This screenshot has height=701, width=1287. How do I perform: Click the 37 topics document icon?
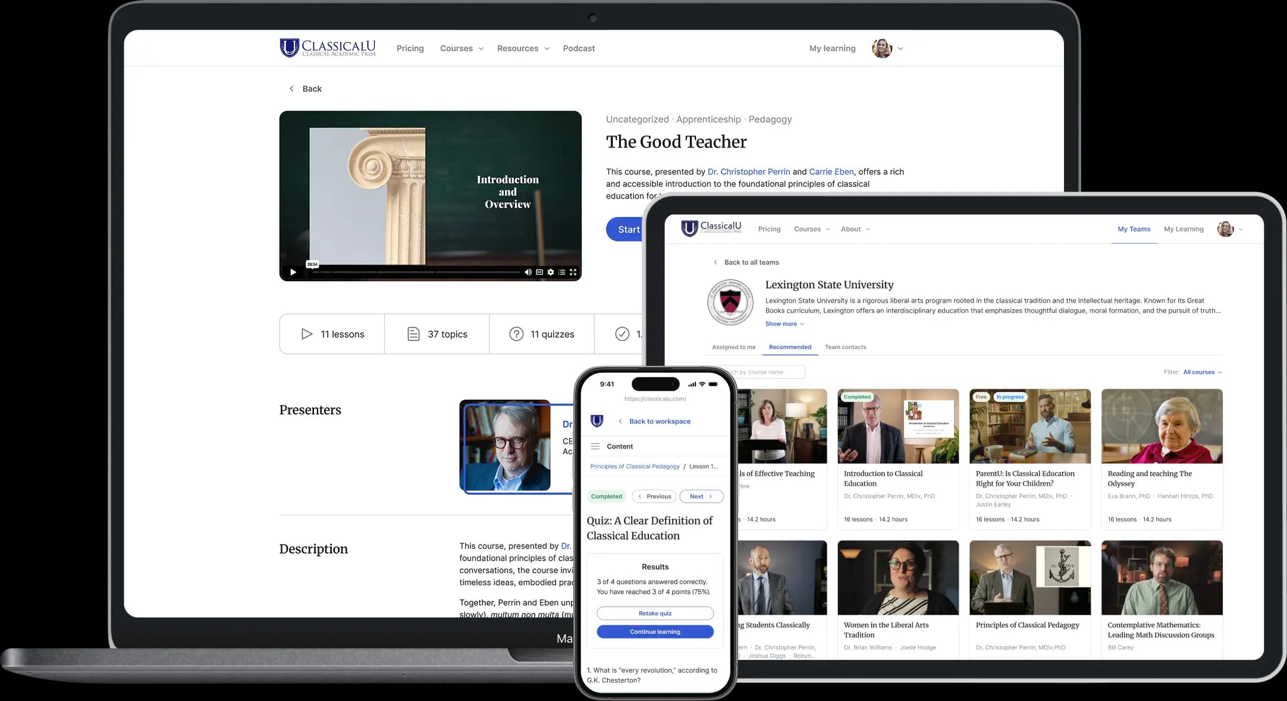pos(413,334)
